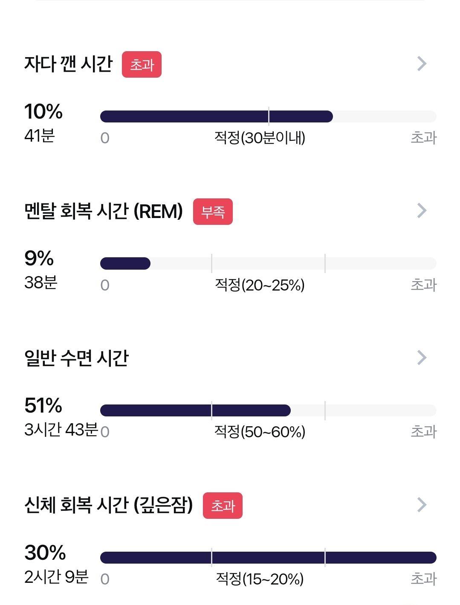Open 멘탈 회복 시간 (REM) chevron

coord(422,210)
